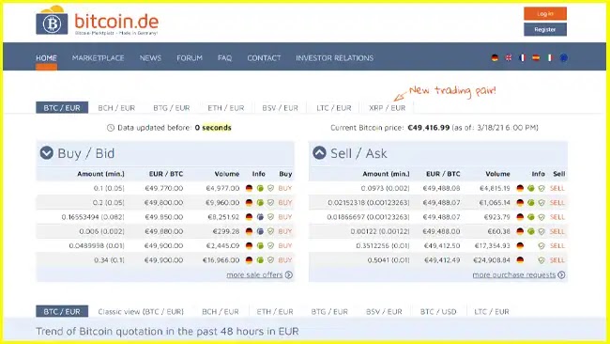Click the Volume header in Sell / Ask table
The height and width of the screenshot is (344, 610).
(497, 174)
